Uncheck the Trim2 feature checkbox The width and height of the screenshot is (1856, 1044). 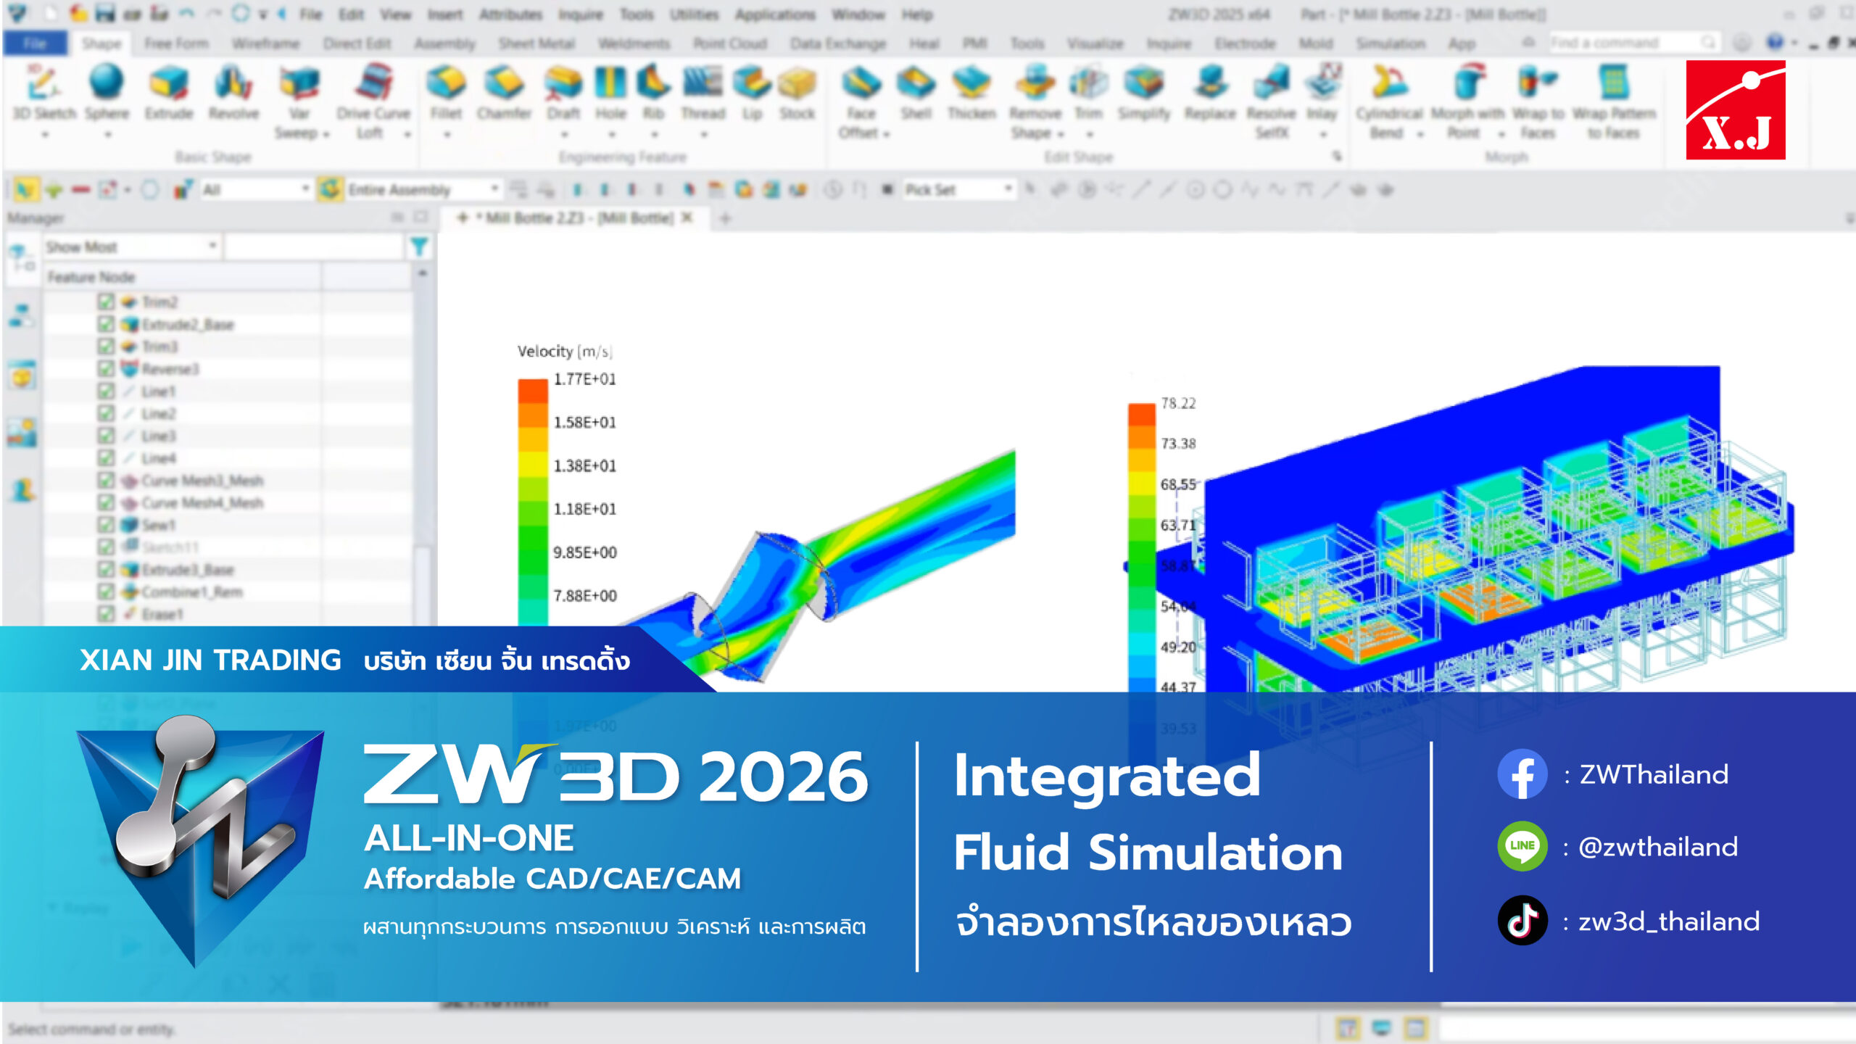click(106, 302)
